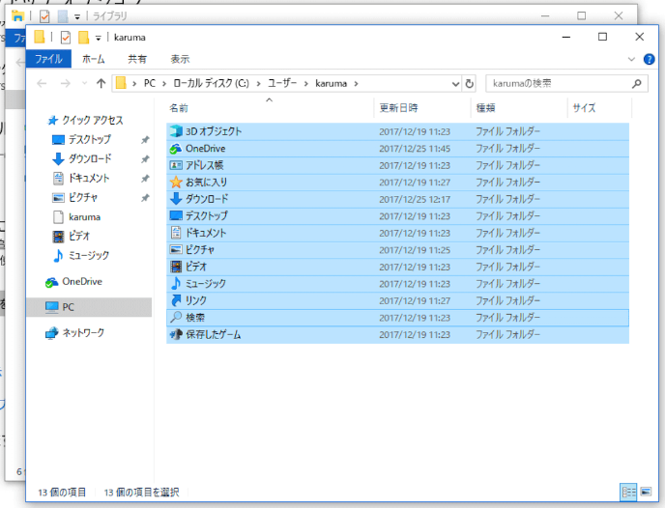Click the OneDrive cloud icon in file list
The image size is (665, 508).
(176, 149)
